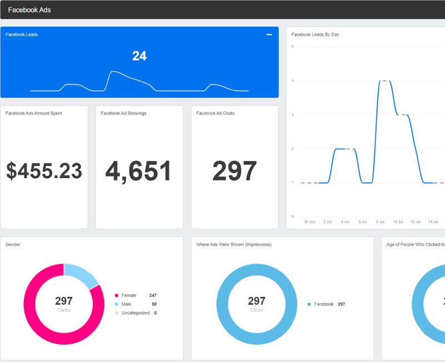Toggle the Uncategorized series legend label
This screenshot has width=445, height=362.
pyautogui.click(x=135, y=313)
